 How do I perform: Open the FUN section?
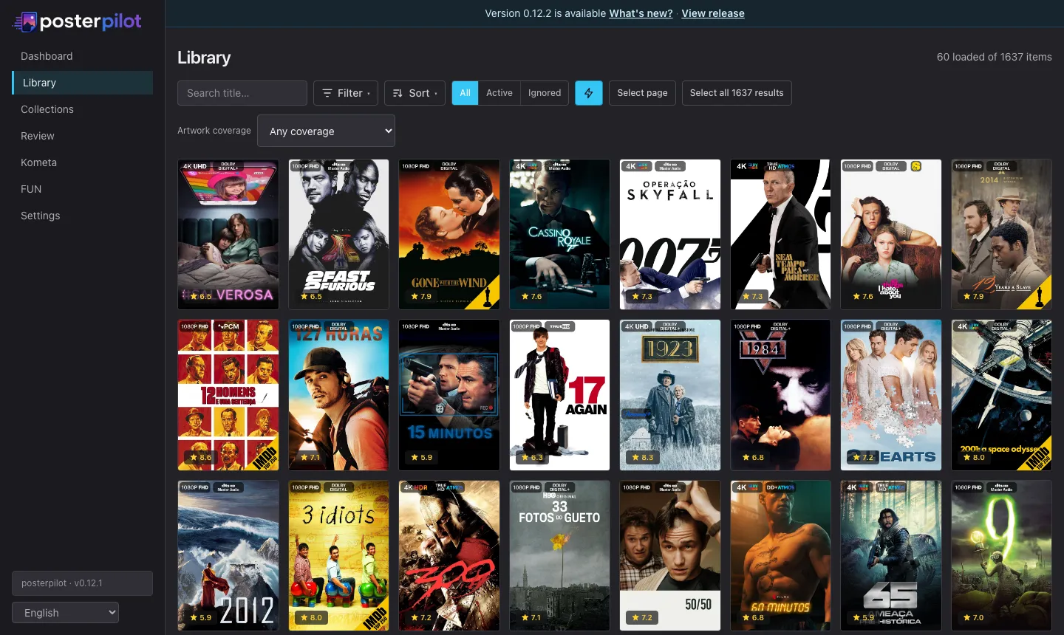click(82, 189)
